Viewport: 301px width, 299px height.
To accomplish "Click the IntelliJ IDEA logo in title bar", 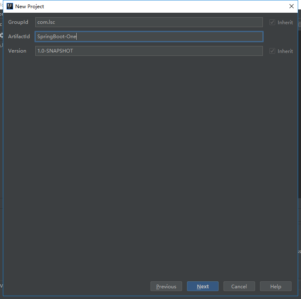I will pos(9,6).
